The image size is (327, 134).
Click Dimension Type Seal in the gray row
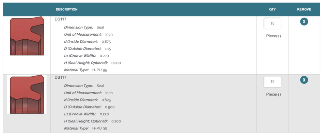tap(84, 86)
